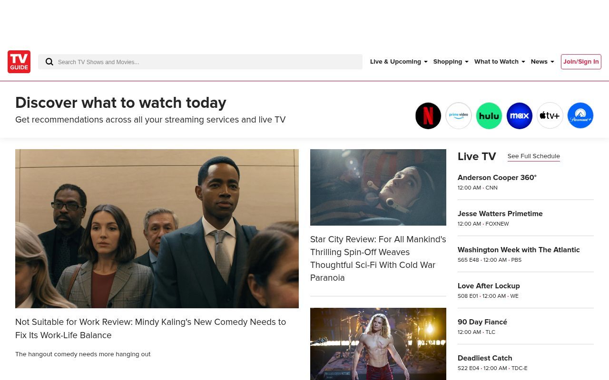609x380 pixels.
Task: Click the Join/Sign In button
Action: pos(581,62)
